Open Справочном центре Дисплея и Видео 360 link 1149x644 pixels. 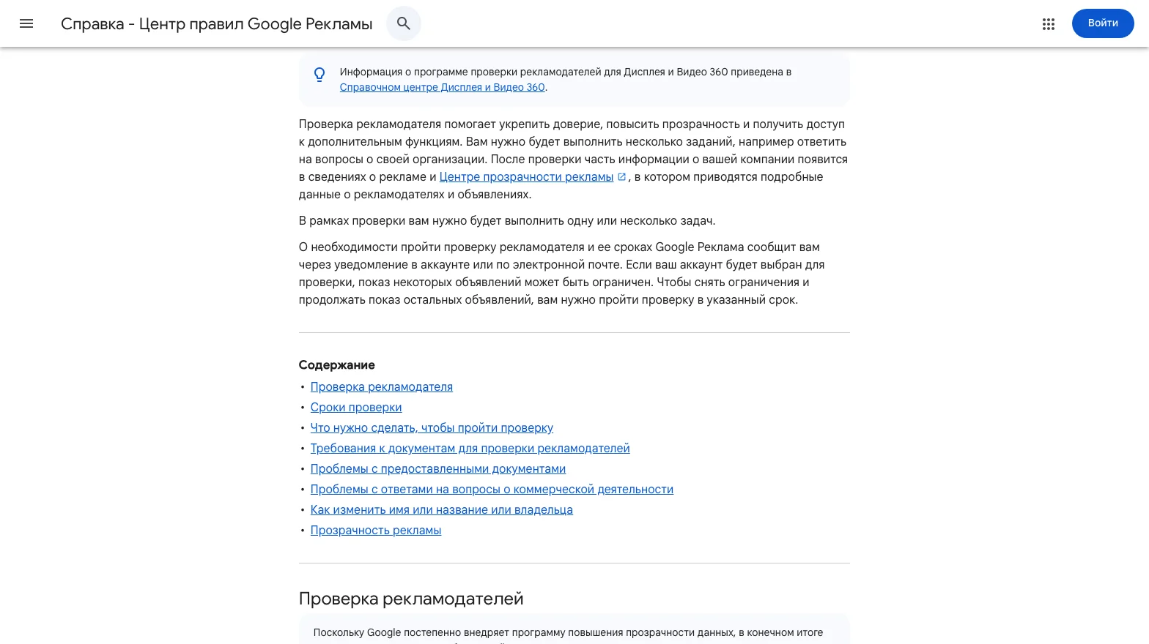coord(443,87)
